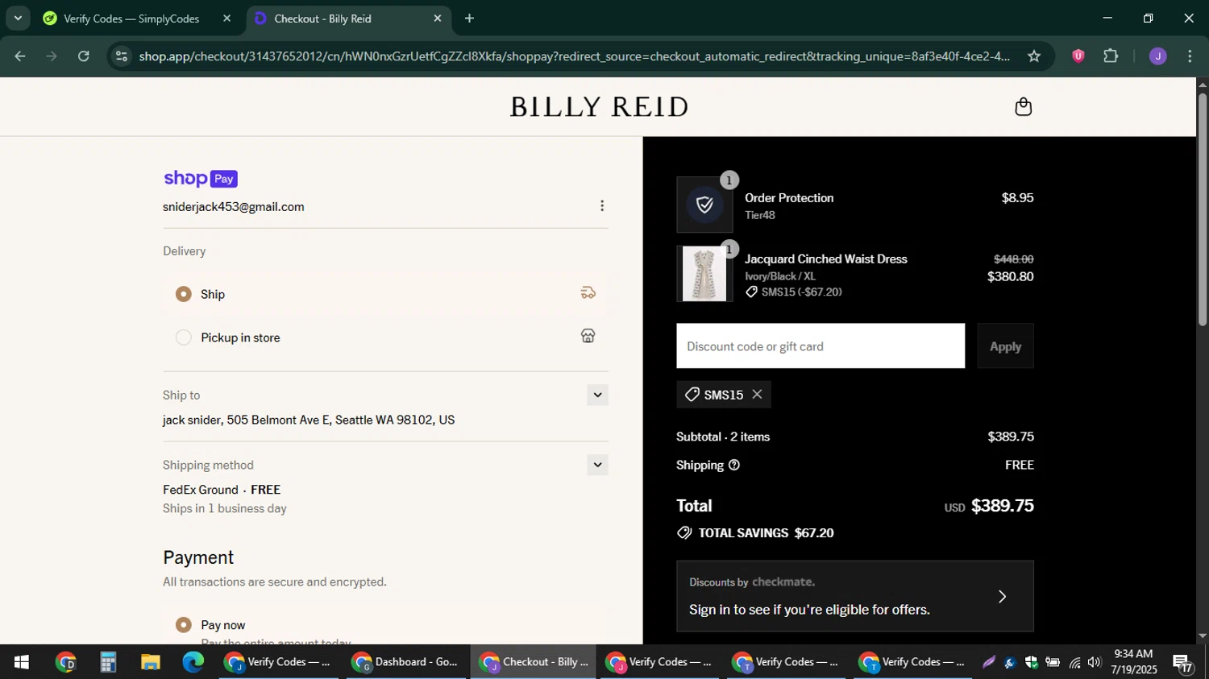
Task: Open the tab search dropdown arrow
Action: click(18, 18)
